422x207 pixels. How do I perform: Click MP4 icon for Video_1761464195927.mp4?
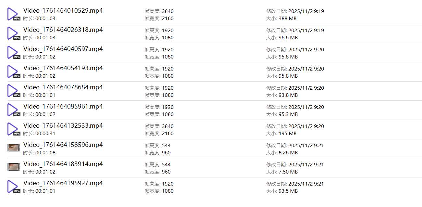pos(13,187)
